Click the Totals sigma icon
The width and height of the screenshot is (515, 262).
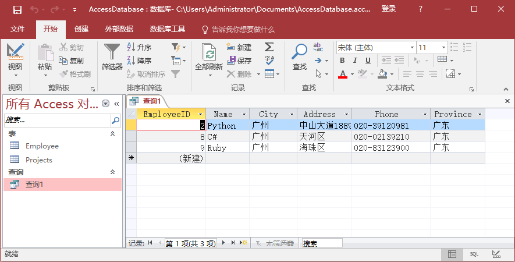[x=269, y=47]
